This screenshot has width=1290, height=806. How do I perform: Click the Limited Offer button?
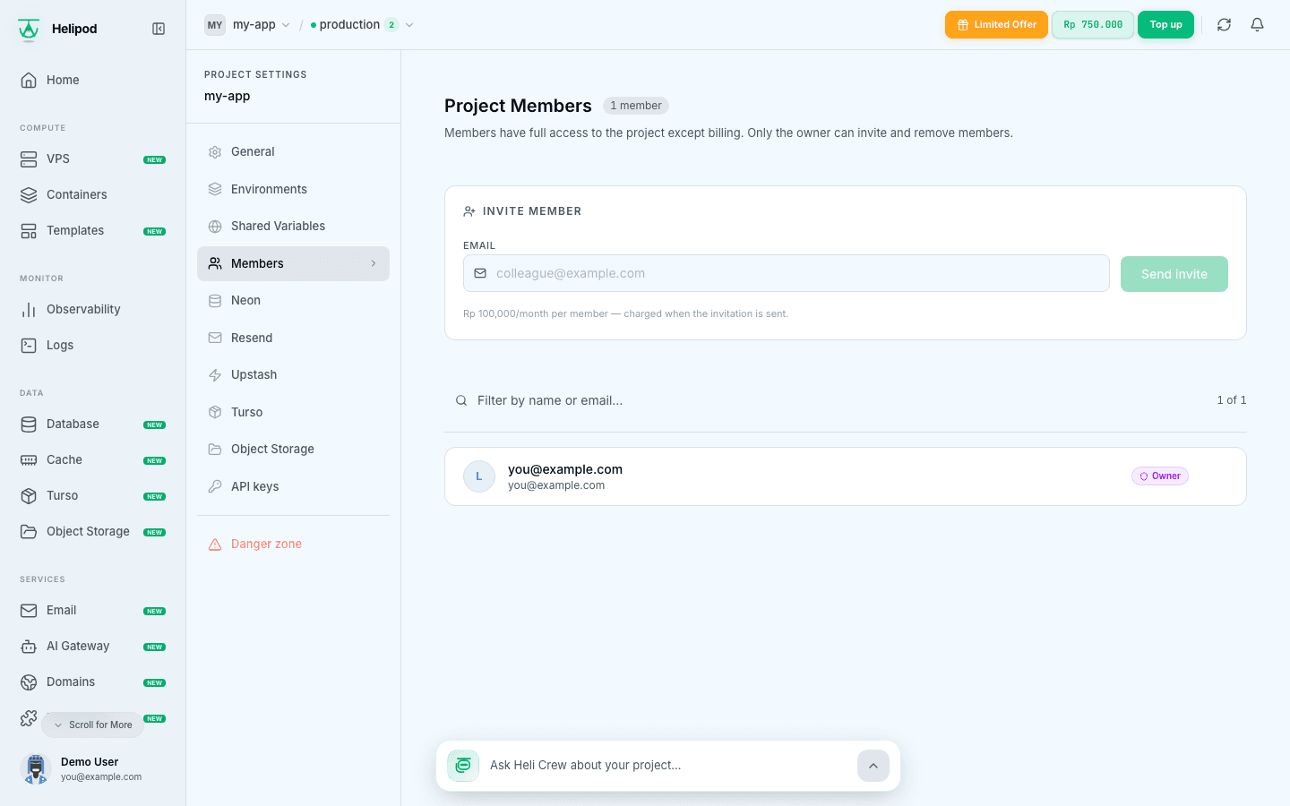coord(996,25)
